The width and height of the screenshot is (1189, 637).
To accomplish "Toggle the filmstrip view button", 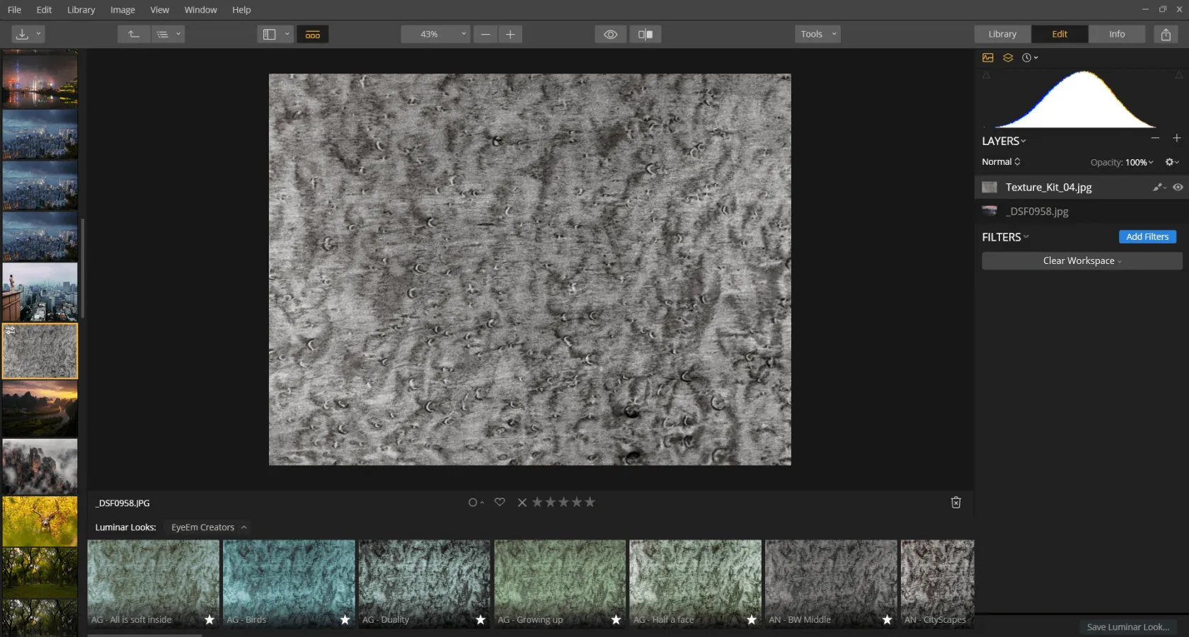I will (312, 34).
